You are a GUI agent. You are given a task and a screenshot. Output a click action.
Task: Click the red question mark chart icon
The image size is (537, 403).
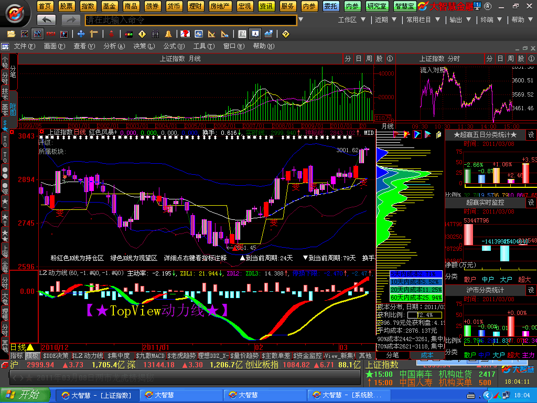[185, 34]
